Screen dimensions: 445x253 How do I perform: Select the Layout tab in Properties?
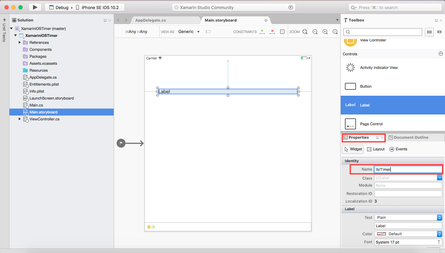[376, 149]
